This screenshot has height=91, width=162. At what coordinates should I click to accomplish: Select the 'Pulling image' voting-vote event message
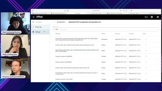[72, 68]
